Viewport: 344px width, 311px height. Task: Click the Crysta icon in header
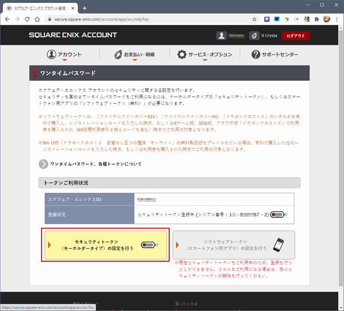coord(254,35)
